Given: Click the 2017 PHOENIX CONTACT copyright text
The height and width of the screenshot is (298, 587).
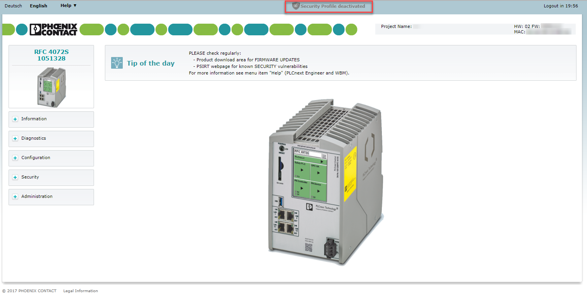Looking at the screenshot, I should pos(30,291).
